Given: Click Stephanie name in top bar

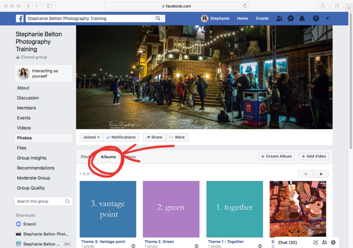Looking at the screenshot, I should (220, 19).
